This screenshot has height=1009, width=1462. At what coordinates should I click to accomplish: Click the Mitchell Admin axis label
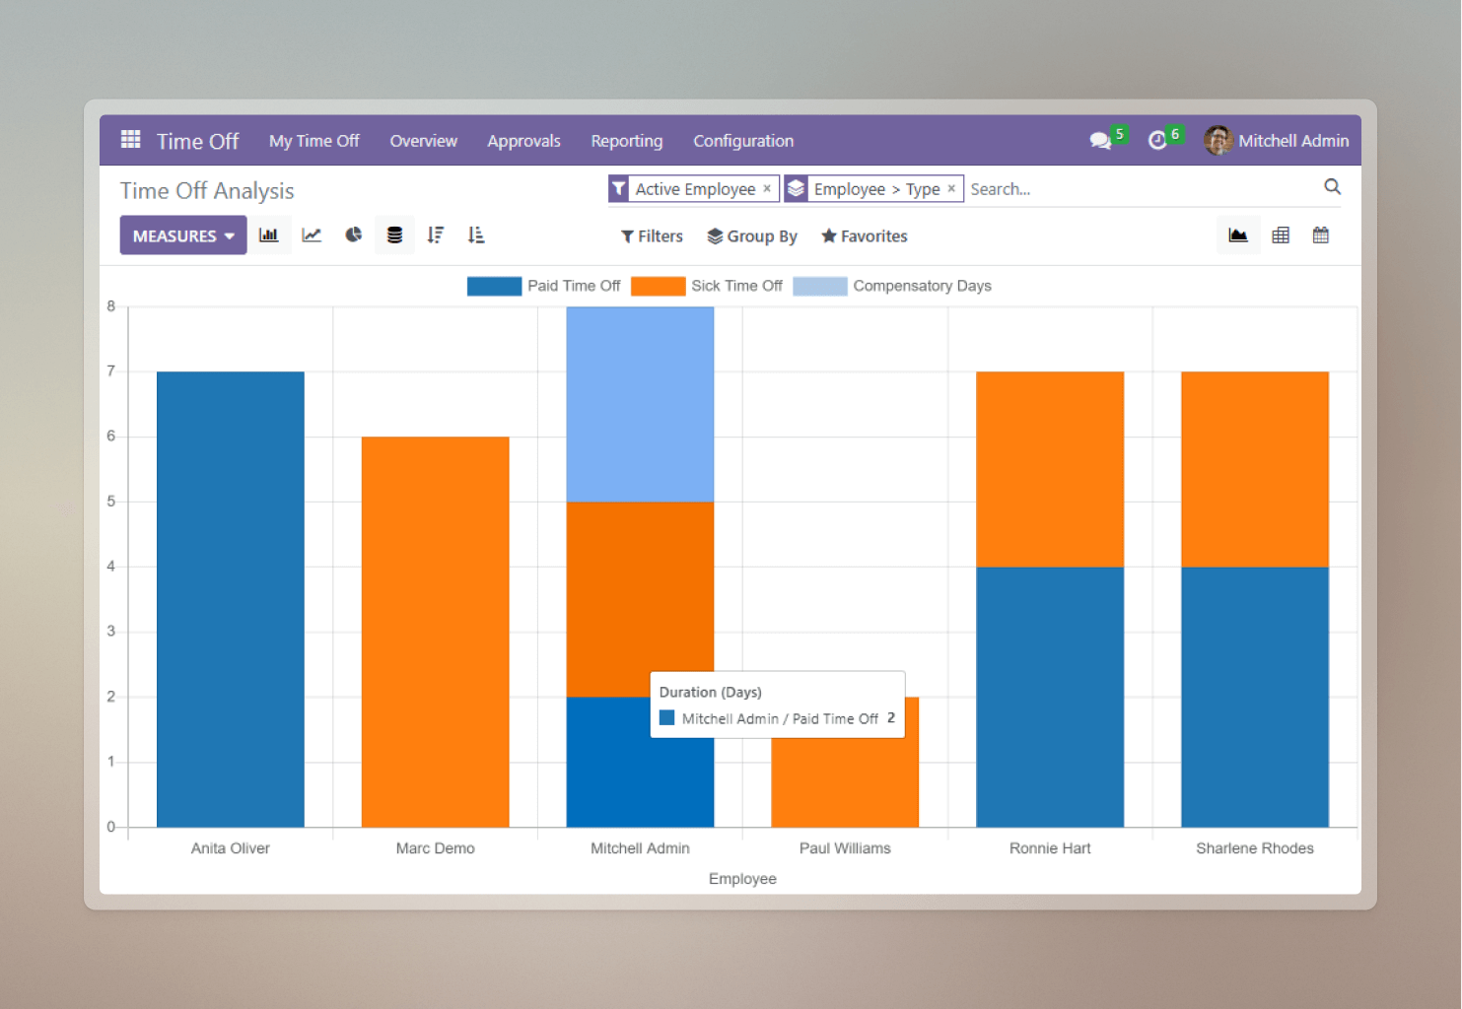click(640, 848)
